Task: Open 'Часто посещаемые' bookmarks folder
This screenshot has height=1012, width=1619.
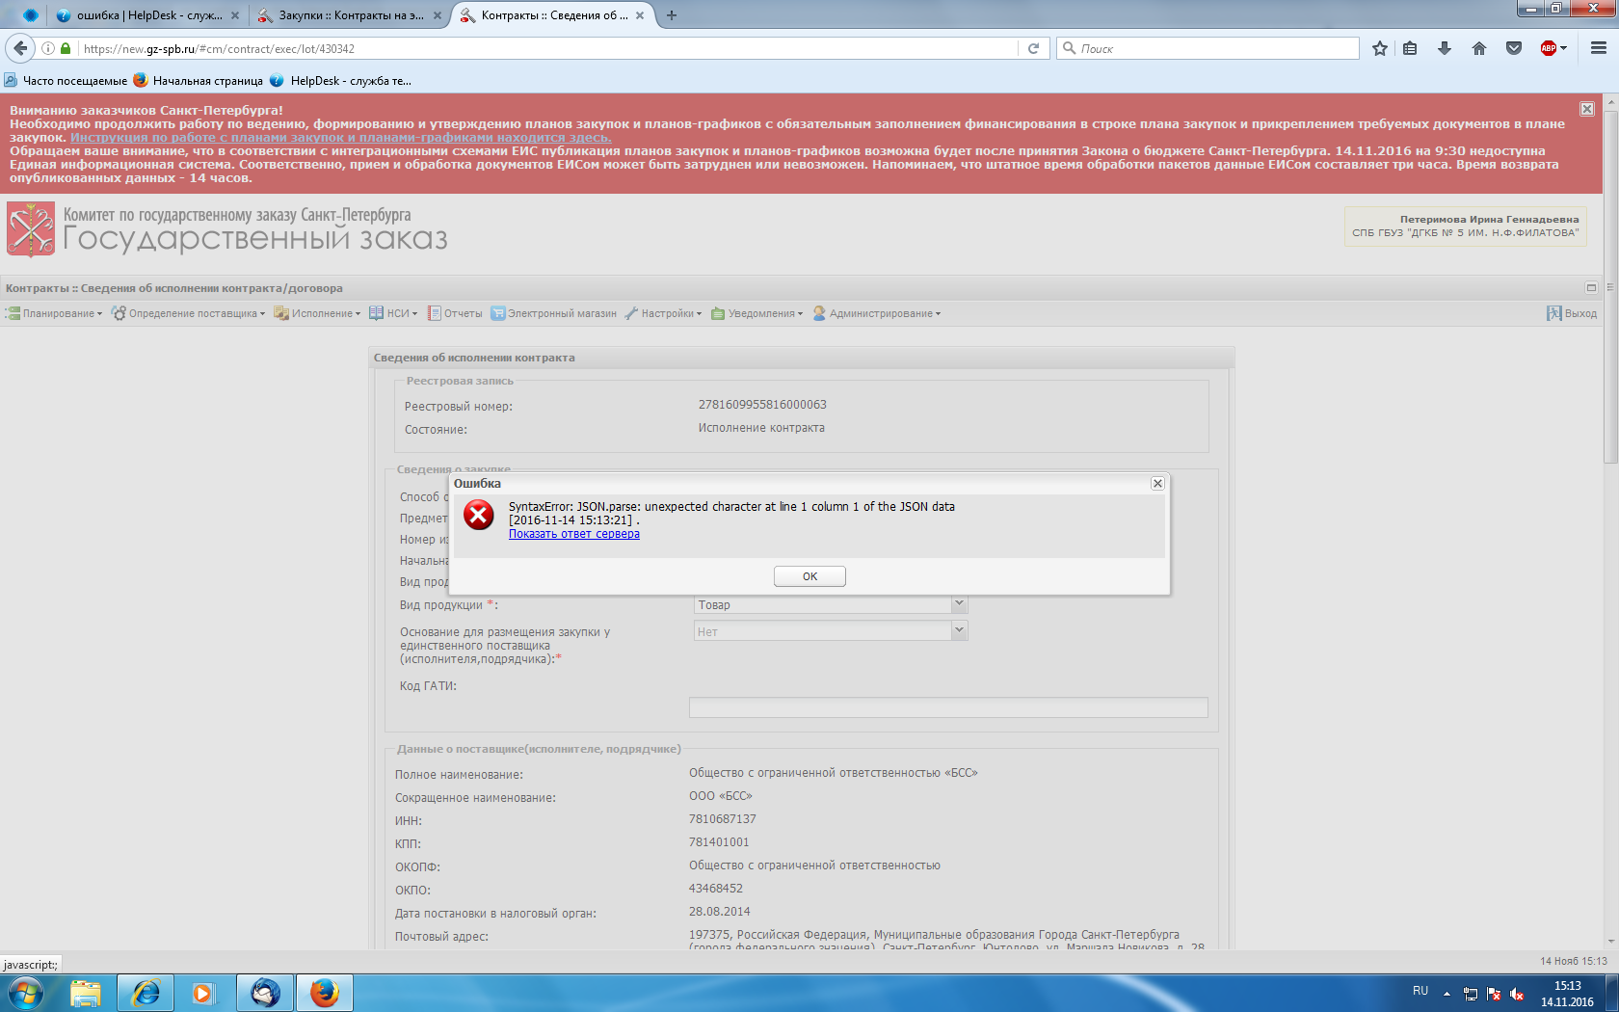Action: tap(66, 81)
